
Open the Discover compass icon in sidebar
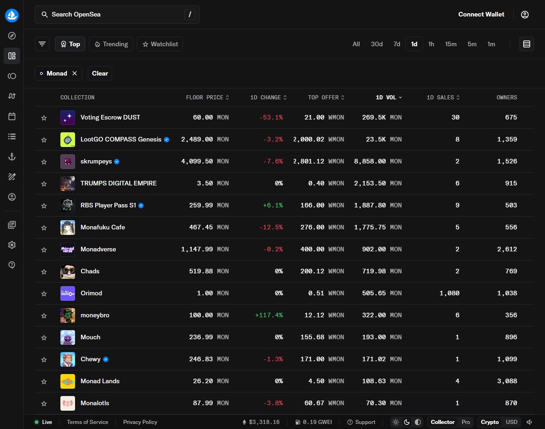[12, 36]
